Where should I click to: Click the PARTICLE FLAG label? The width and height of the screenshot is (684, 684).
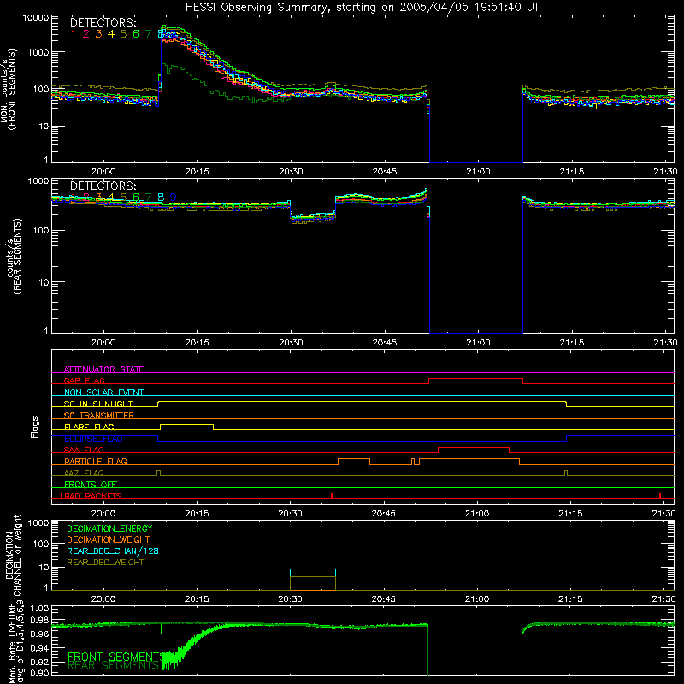[96, 461]
